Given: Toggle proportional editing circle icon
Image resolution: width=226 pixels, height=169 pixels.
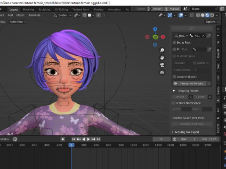Looking at the screenshot, I should [x=98, y=15].
